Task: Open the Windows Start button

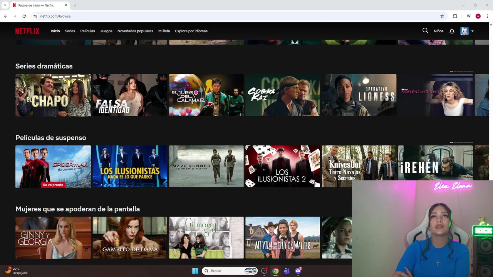Action: [195, 271]
